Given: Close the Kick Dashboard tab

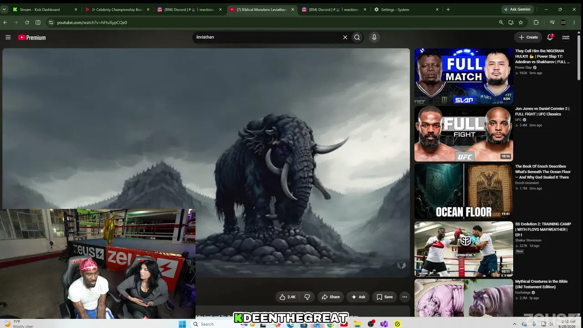Looking at the screenshot, I should pos(76,9).
